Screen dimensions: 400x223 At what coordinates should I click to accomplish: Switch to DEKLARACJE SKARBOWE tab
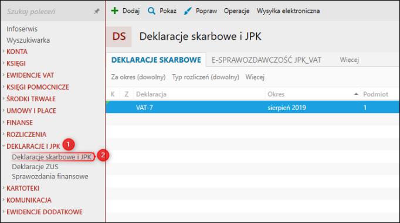156,60
